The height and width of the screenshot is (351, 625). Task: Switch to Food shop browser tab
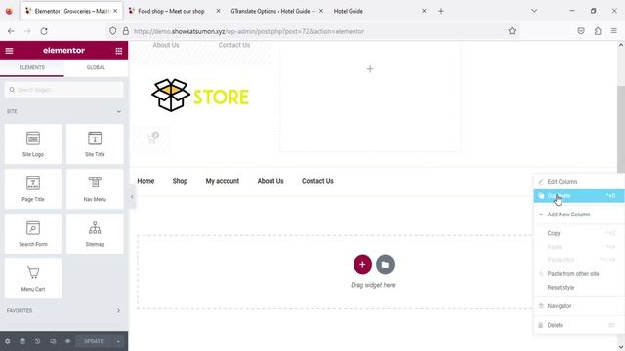click(174, 11)
